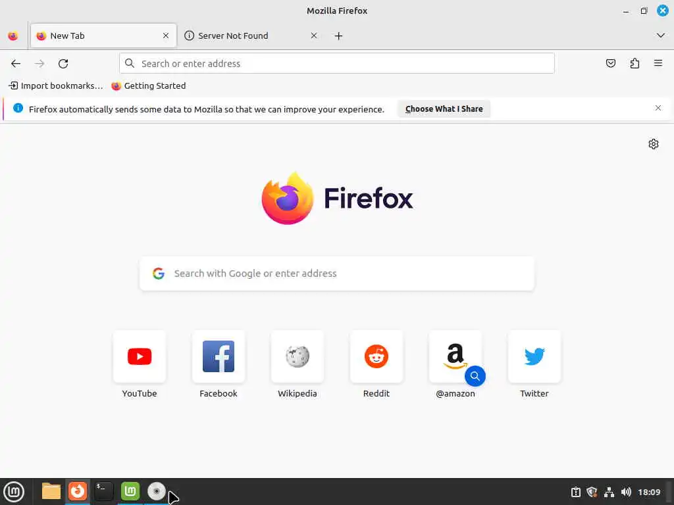The width and height of the screenshot is (674, 505).
Task: Click the Back navigation arrow
Action: click(16, 64)
